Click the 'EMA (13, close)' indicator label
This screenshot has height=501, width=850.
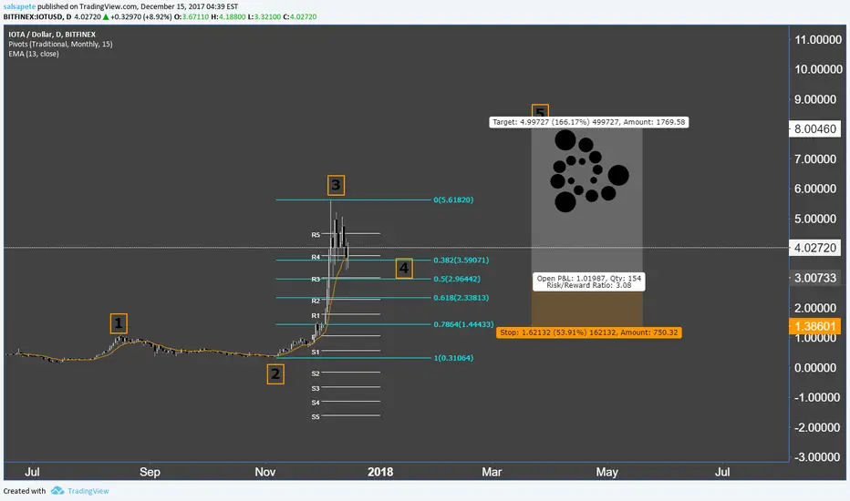[34, 54]
